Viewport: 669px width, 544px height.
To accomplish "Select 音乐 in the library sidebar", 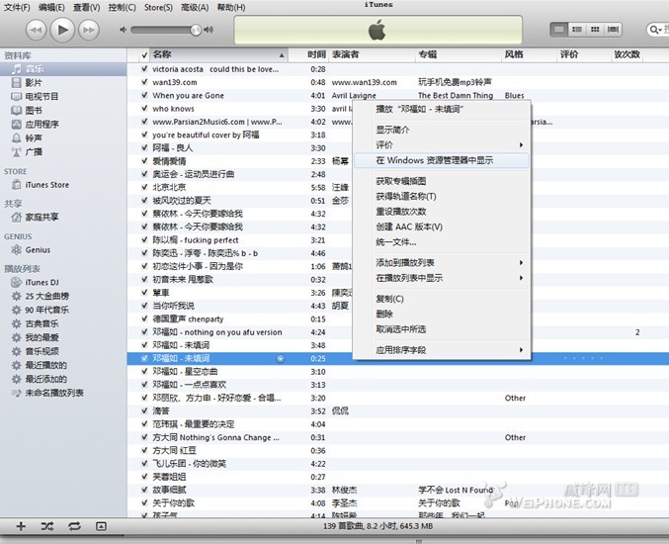I will 63,69.
